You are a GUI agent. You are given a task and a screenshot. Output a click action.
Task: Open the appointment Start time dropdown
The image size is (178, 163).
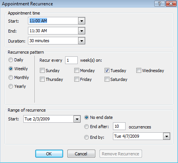click(82, 21)
